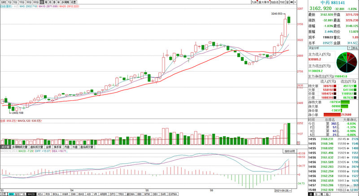
Task: Toggle the 九转 indicator overlay
Action: pos(254,2)
